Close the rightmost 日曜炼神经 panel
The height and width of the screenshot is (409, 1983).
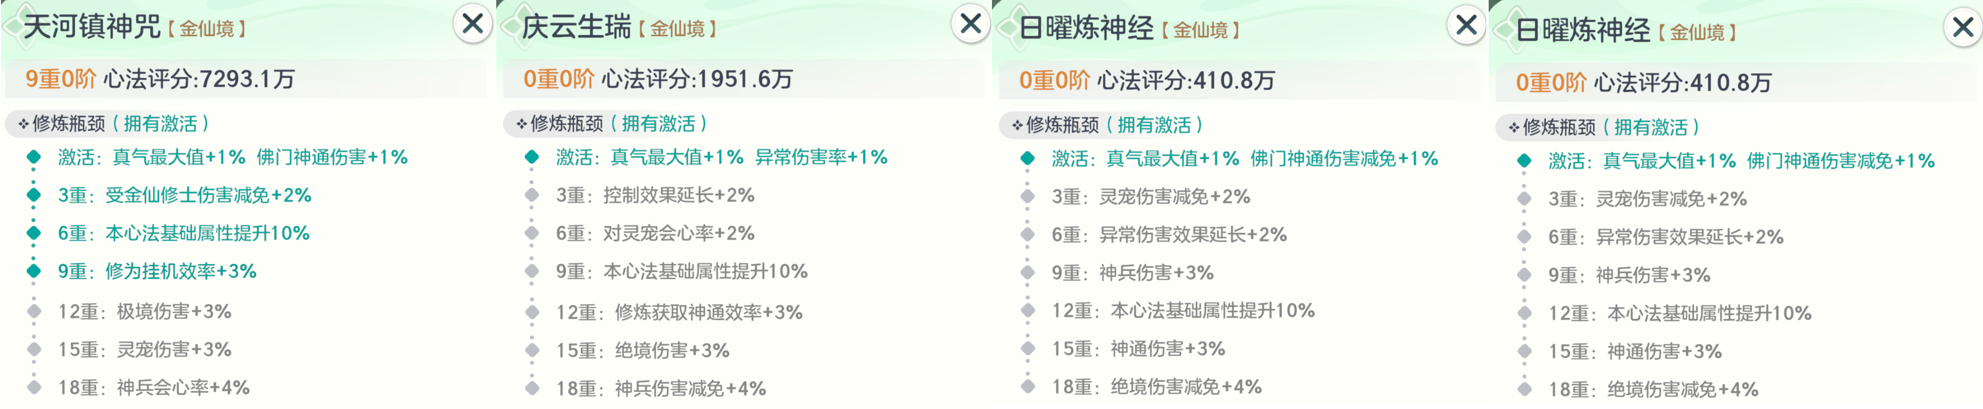click(x=1962, y=28)
